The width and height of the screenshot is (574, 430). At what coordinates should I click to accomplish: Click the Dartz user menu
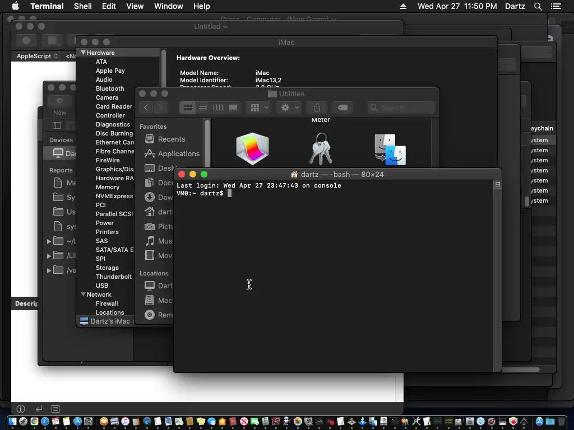515,6
